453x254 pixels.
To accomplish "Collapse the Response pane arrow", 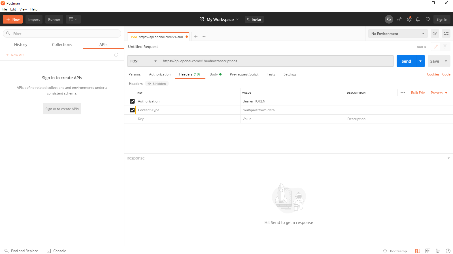I will click(x=449, y=158).
